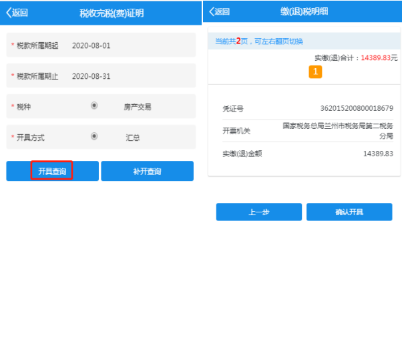
Task: Click the 缴(退)税明细 page title
Action: tap(304, 11)
